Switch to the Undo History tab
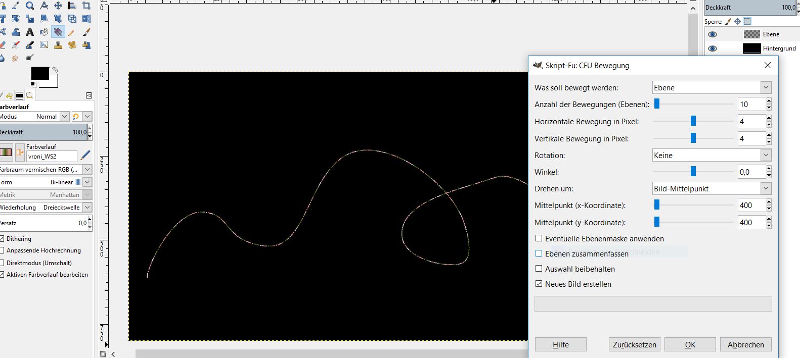 9,95
